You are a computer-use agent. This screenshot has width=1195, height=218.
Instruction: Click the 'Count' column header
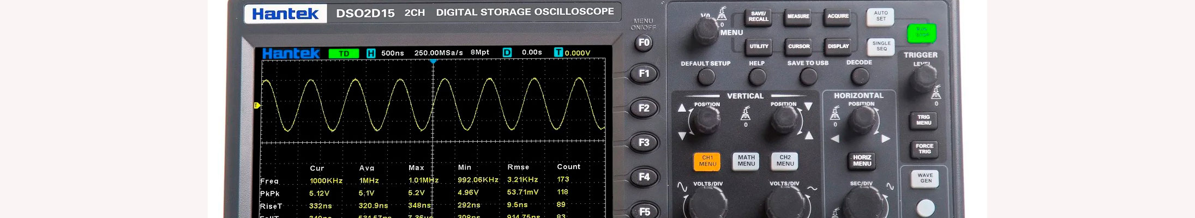coord(568,167)
